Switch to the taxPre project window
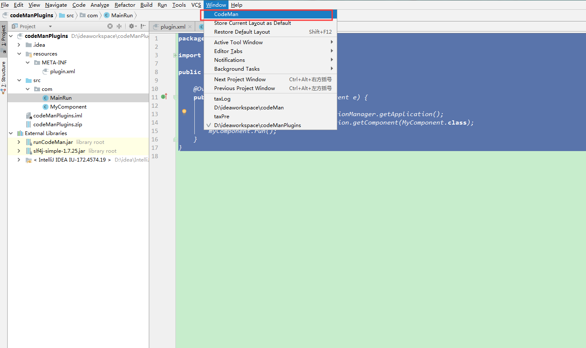Screen dimensions: 586x348 (x=270, y=117)
